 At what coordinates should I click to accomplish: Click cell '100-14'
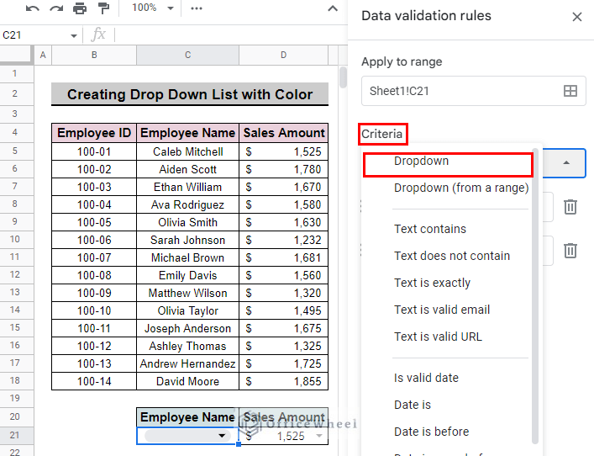coord(94,381)
